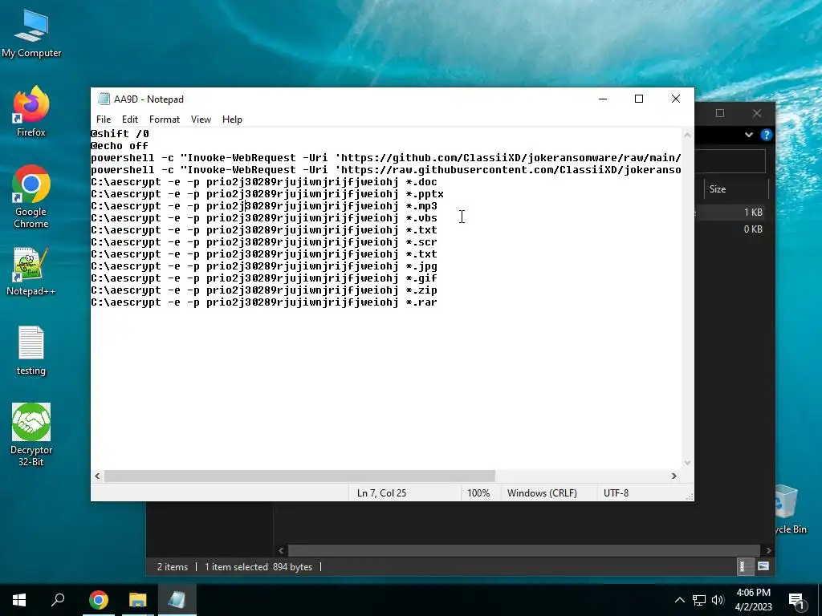Click the line ending with *.pptx

point(267,194)
